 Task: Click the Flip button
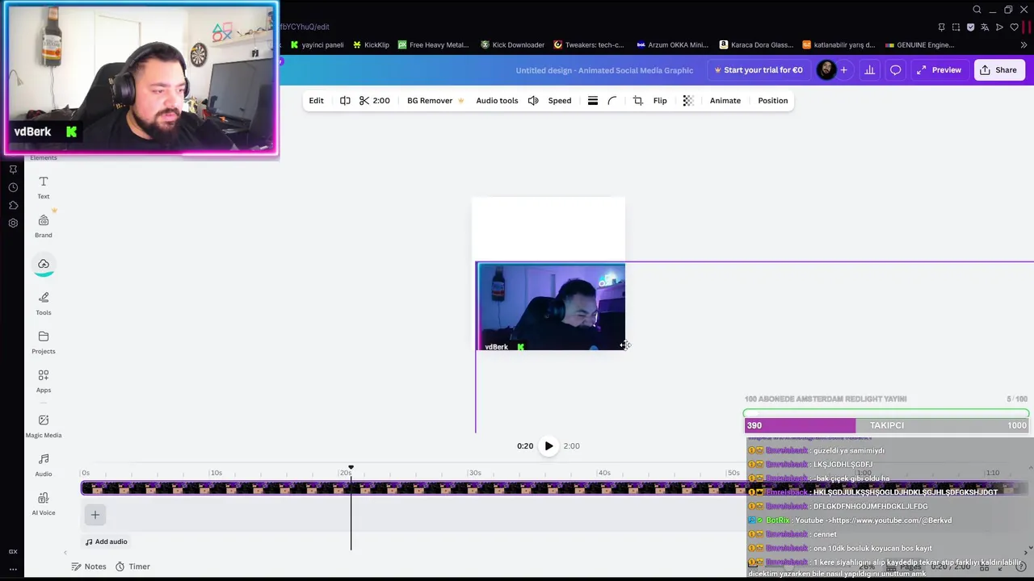(x=660, y=101)
